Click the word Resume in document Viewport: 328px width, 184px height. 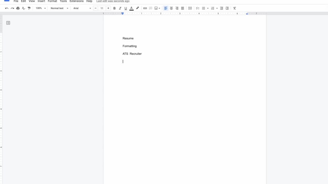[128, 38]
